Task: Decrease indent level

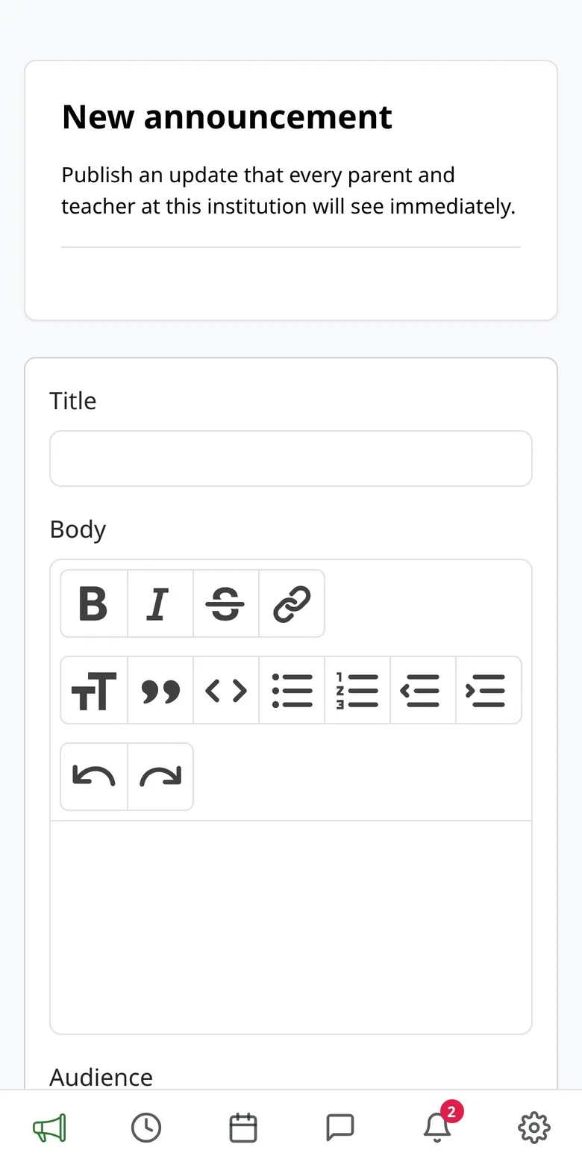Action: click(x=423, y=690)
